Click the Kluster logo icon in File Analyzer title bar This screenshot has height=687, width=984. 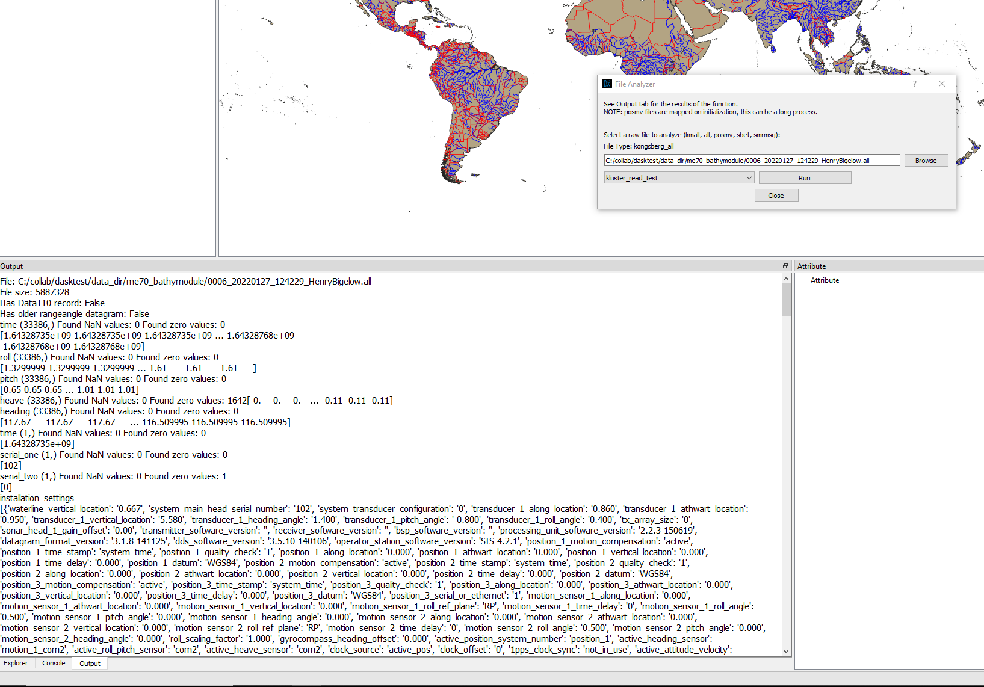click(607, 84)
